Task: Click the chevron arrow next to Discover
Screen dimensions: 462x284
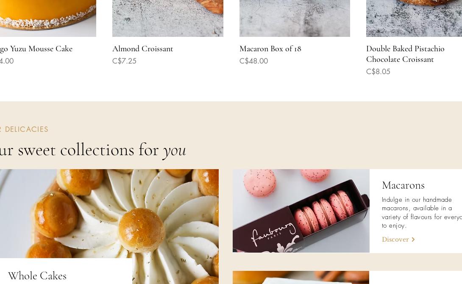Action: click(413, 239)
